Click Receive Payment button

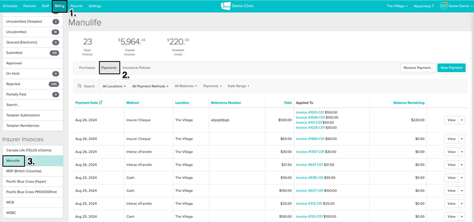tap(418, 67)
